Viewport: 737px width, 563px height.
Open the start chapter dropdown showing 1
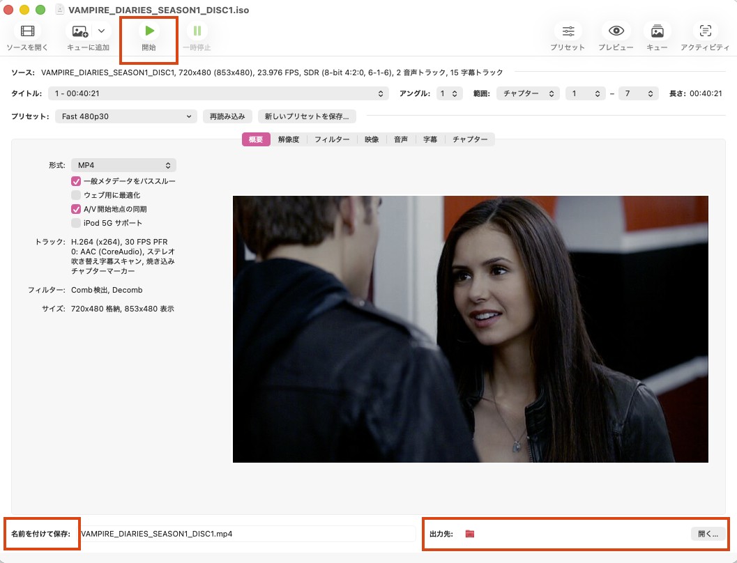[585, 93]
